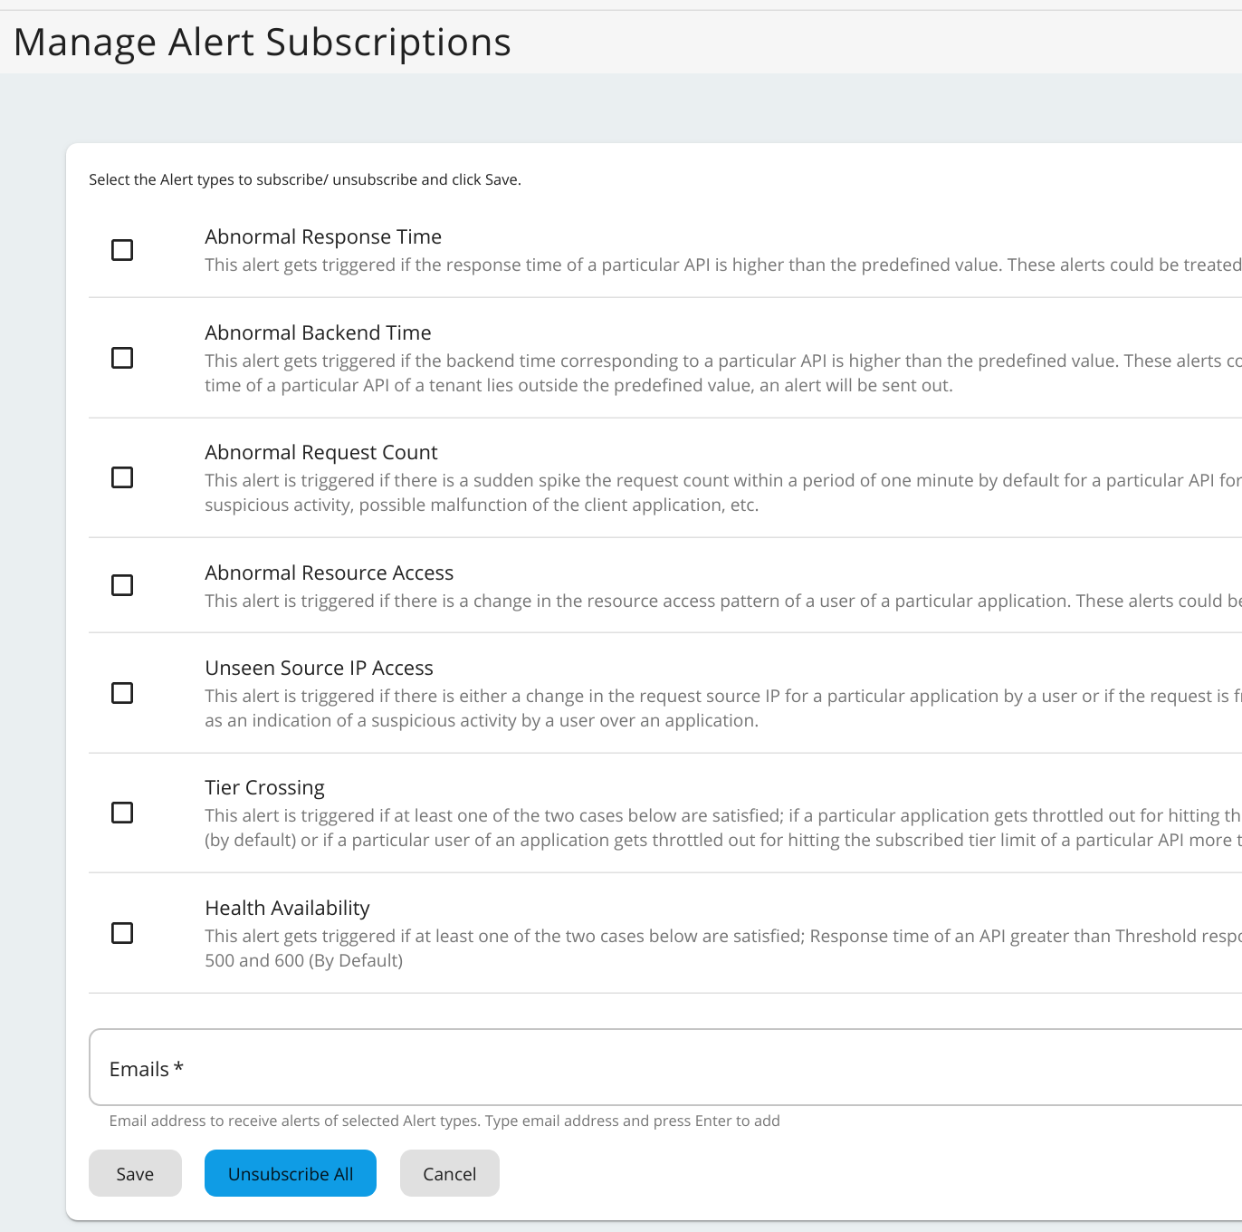
Task: Select the Abnormal Response Time alert title
Action: [x=323, y=236]
